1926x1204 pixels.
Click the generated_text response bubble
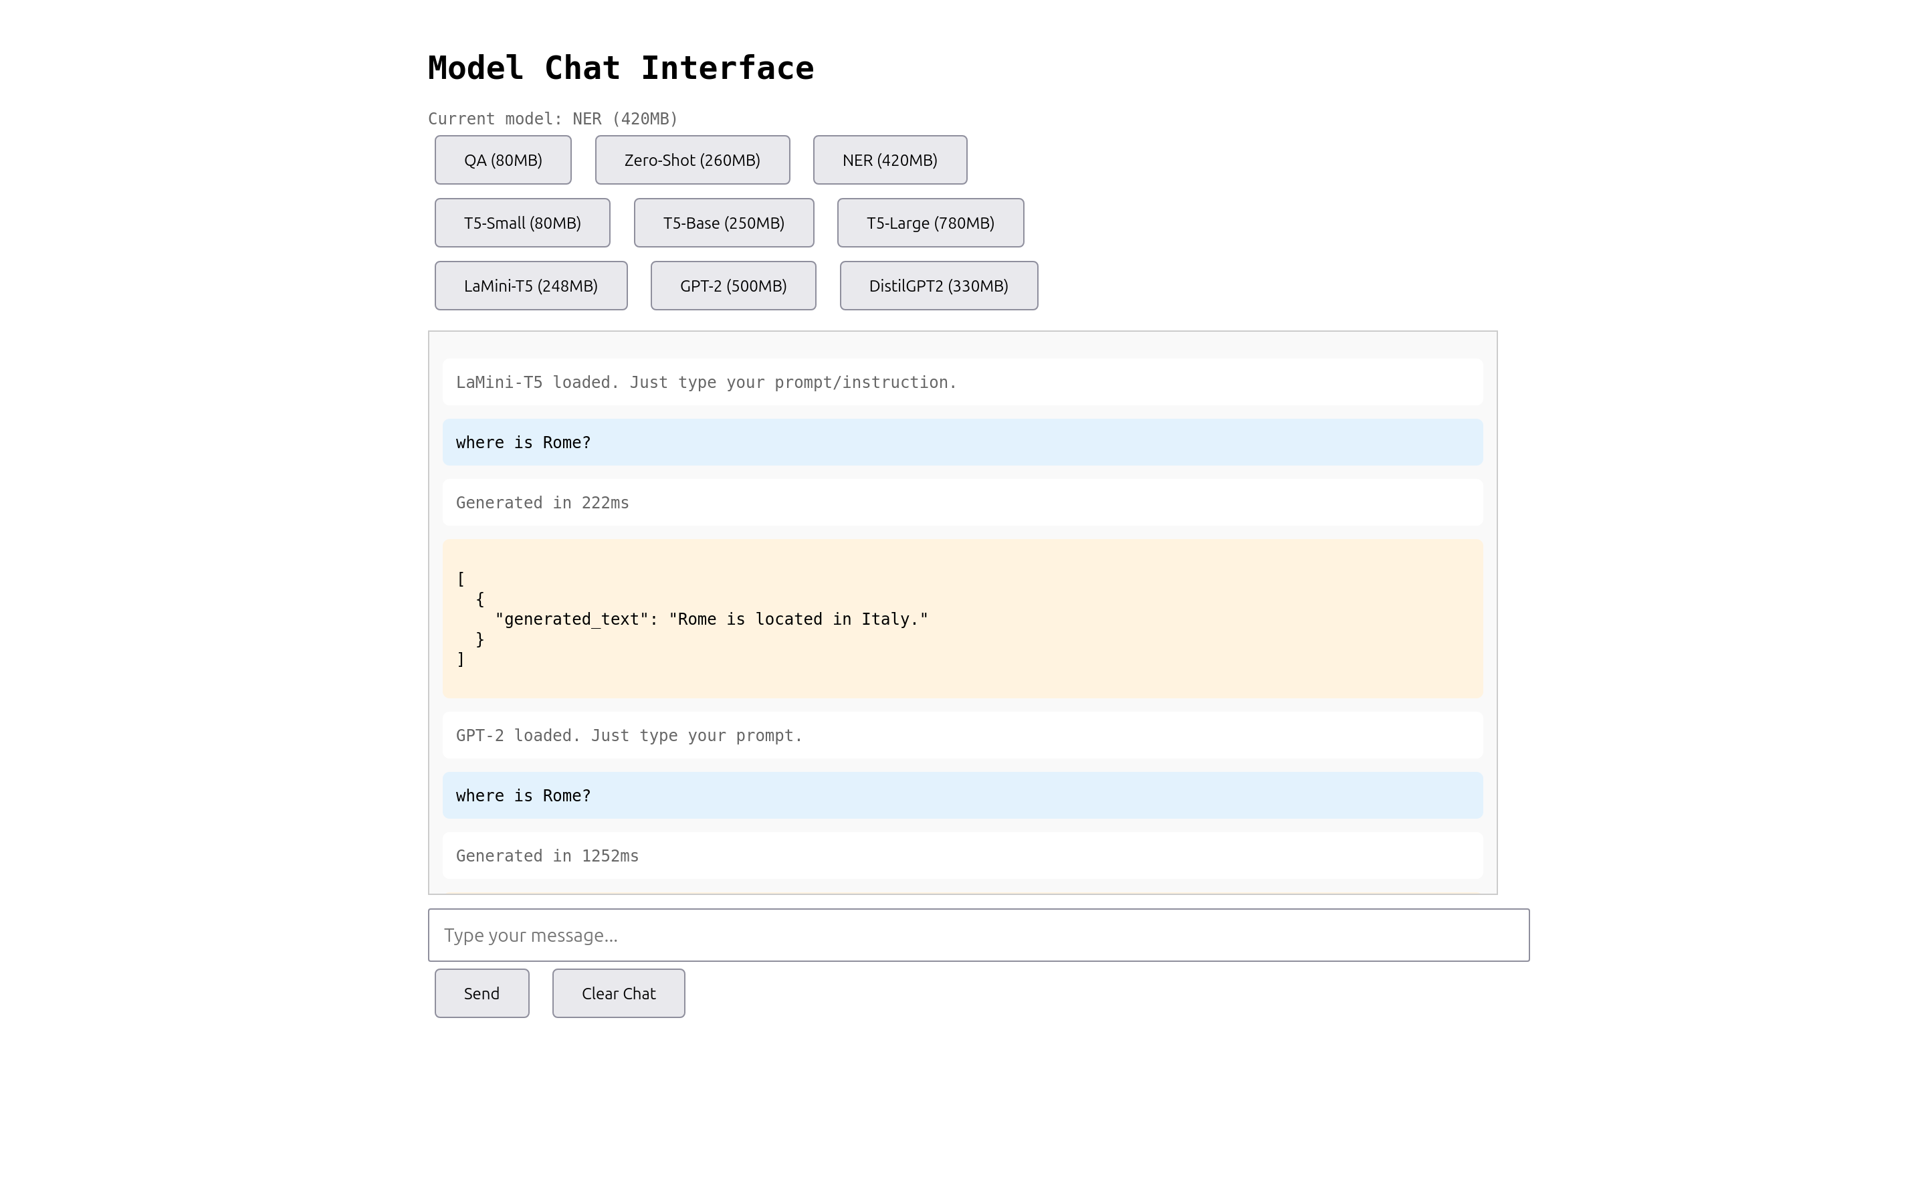coord(962,619)
